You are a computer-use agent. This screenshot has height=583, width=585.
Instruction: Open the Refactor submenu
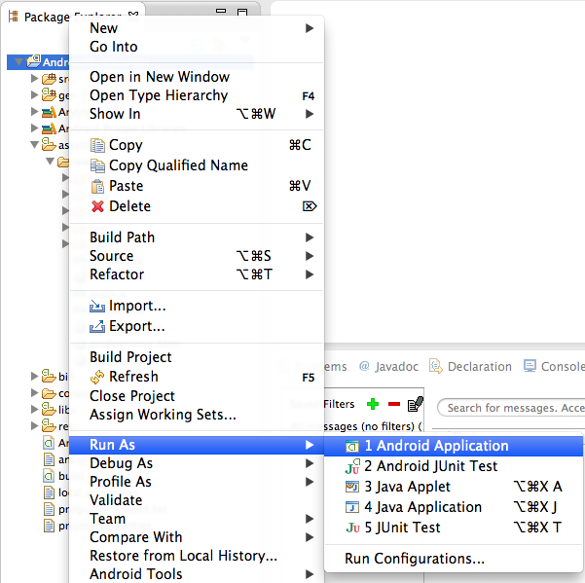tap(197, 274)
